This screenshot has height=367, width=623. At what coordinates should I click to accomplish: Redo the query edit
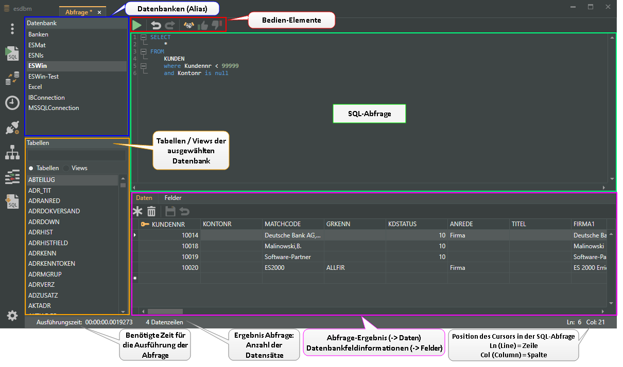point(170,25)
